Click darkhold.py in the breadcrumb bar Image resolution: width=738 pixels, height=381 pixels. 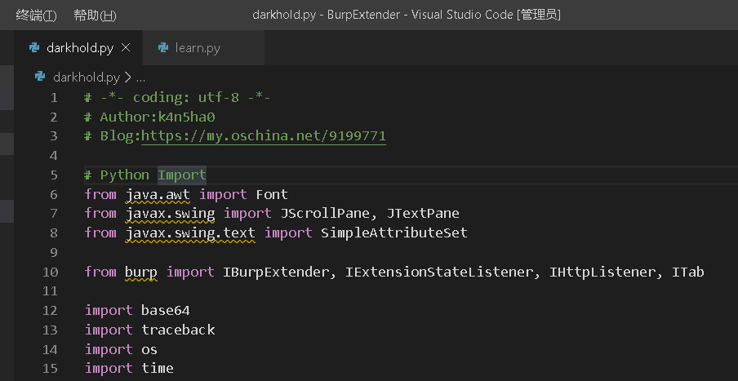coord(86,77)
